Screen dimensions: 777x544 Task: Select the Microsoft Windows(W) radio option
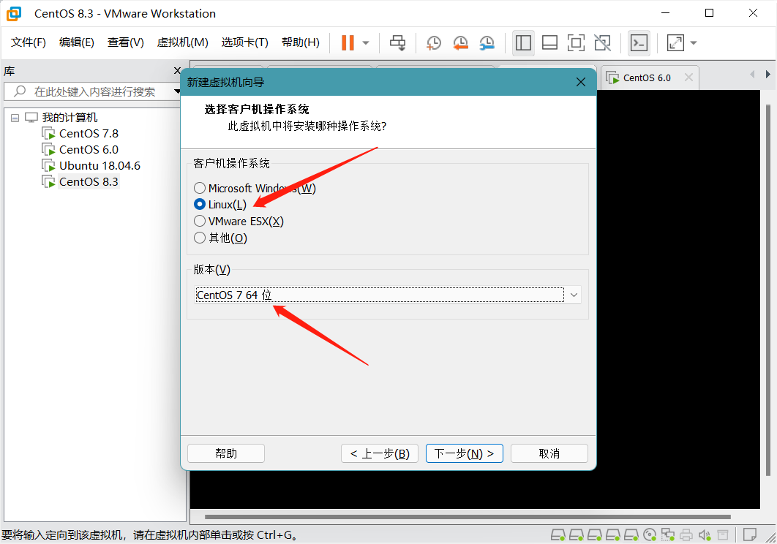pyautogui.click(x=255, y=188)
